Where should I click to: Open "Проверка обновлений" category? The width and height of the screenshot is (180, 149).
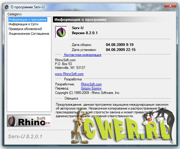25,29
